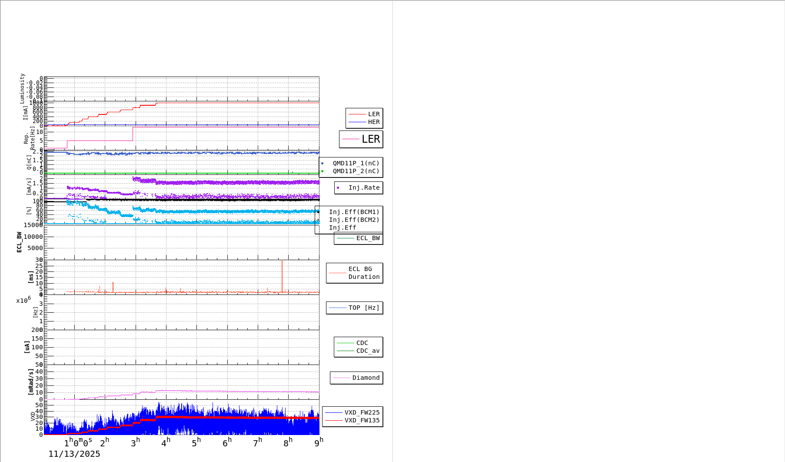Click the 11/13/2025 date label

[74, 454]
